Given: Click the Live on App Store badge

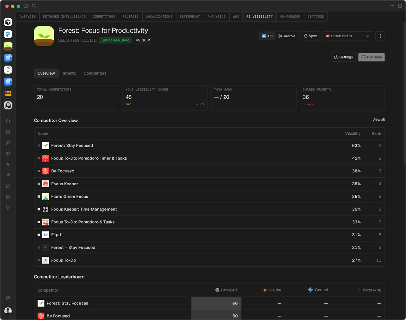Looking at the screenshot, I should tap(115, 40).
